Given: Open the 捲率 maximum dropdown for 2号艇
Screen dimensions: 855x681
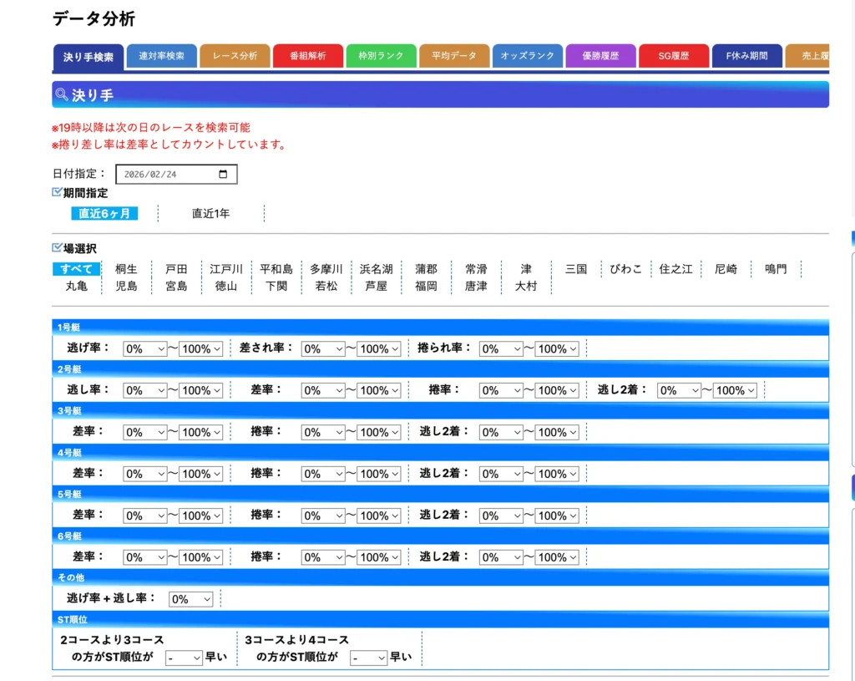Looking at the screenshot, I should click(x=556, y=389).
